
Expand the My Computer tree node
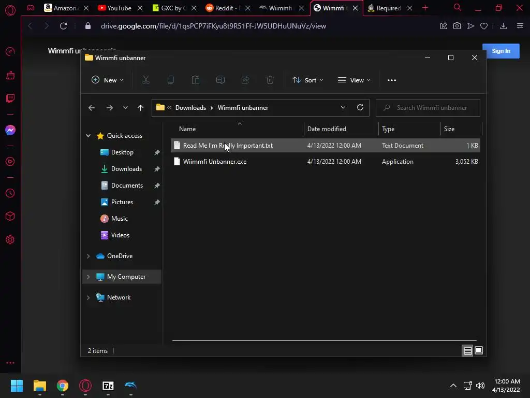coord(88,277)
